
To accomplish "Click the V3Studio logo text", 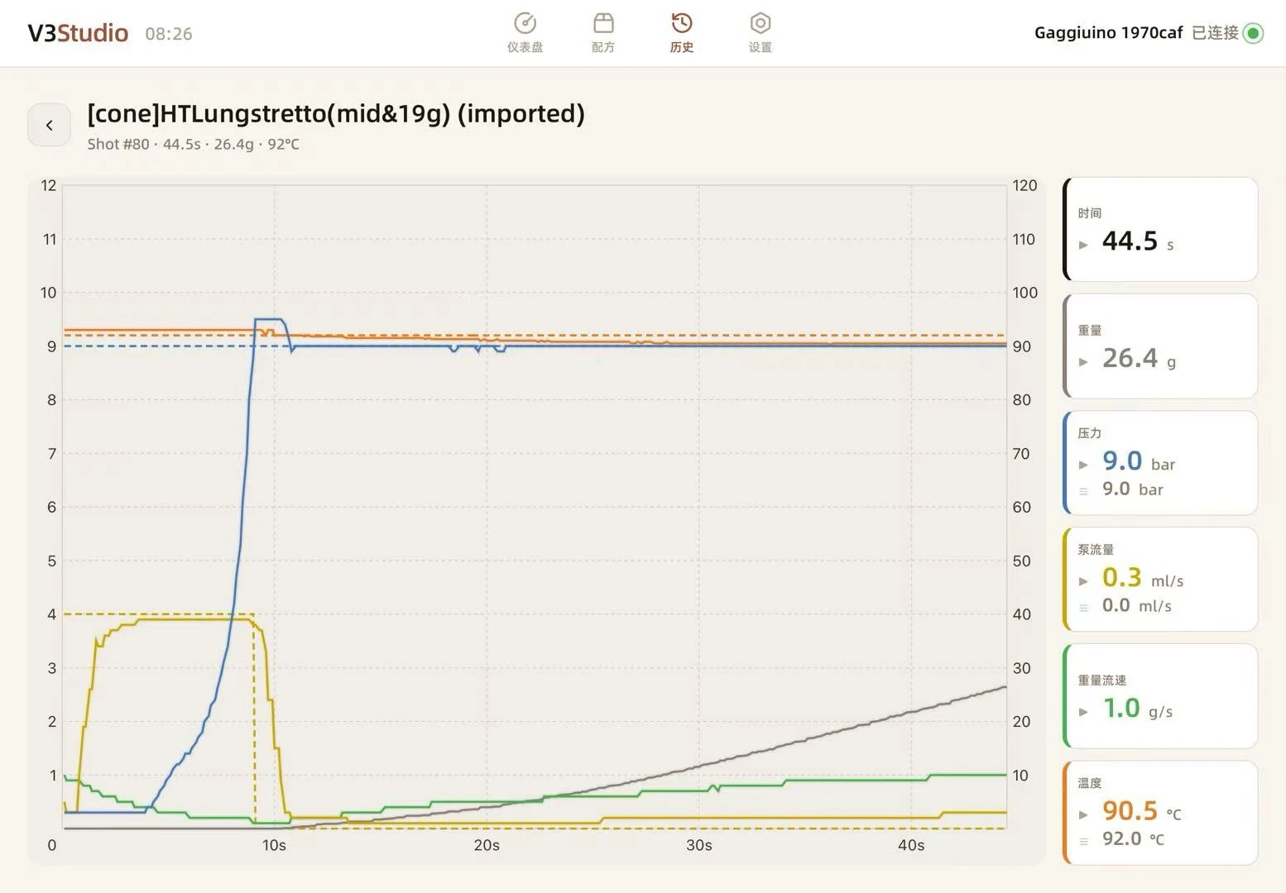I will 78,33.
